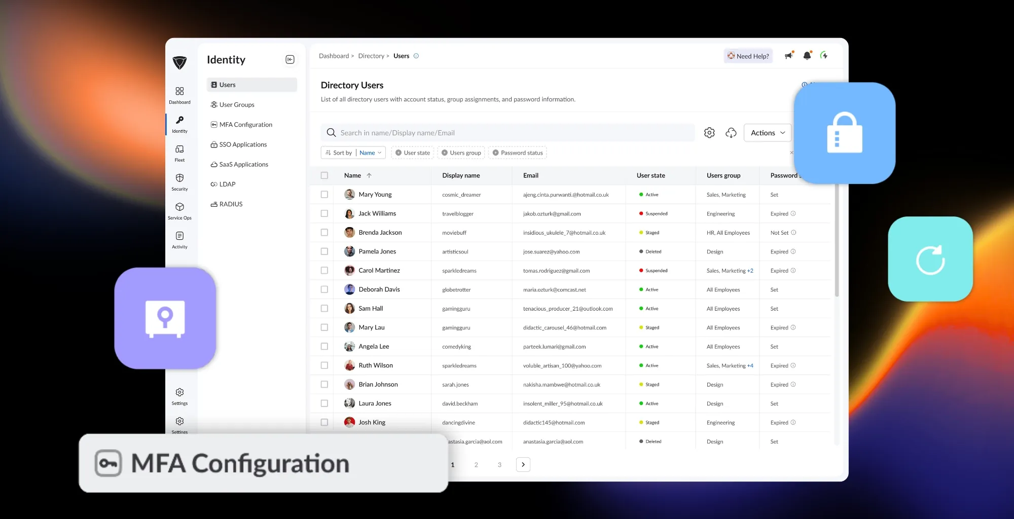Focus the name/Display name/Email search field
Screen dimensions: 1014x519
tap(508, 133)
